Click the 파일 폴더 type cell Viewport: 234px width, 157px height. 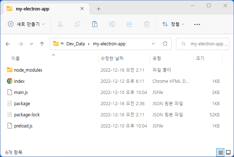pos(162,70)
